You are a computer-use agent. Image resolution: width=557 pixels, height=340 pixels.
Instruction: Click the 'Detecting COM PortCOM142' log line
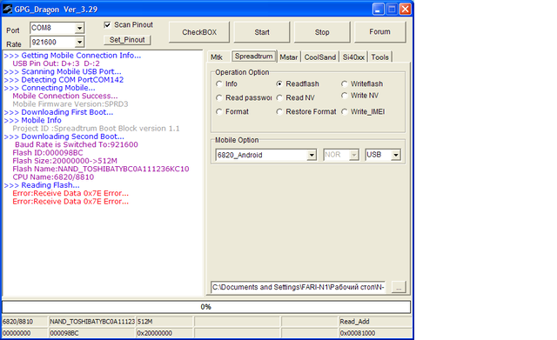pos(64,80)
